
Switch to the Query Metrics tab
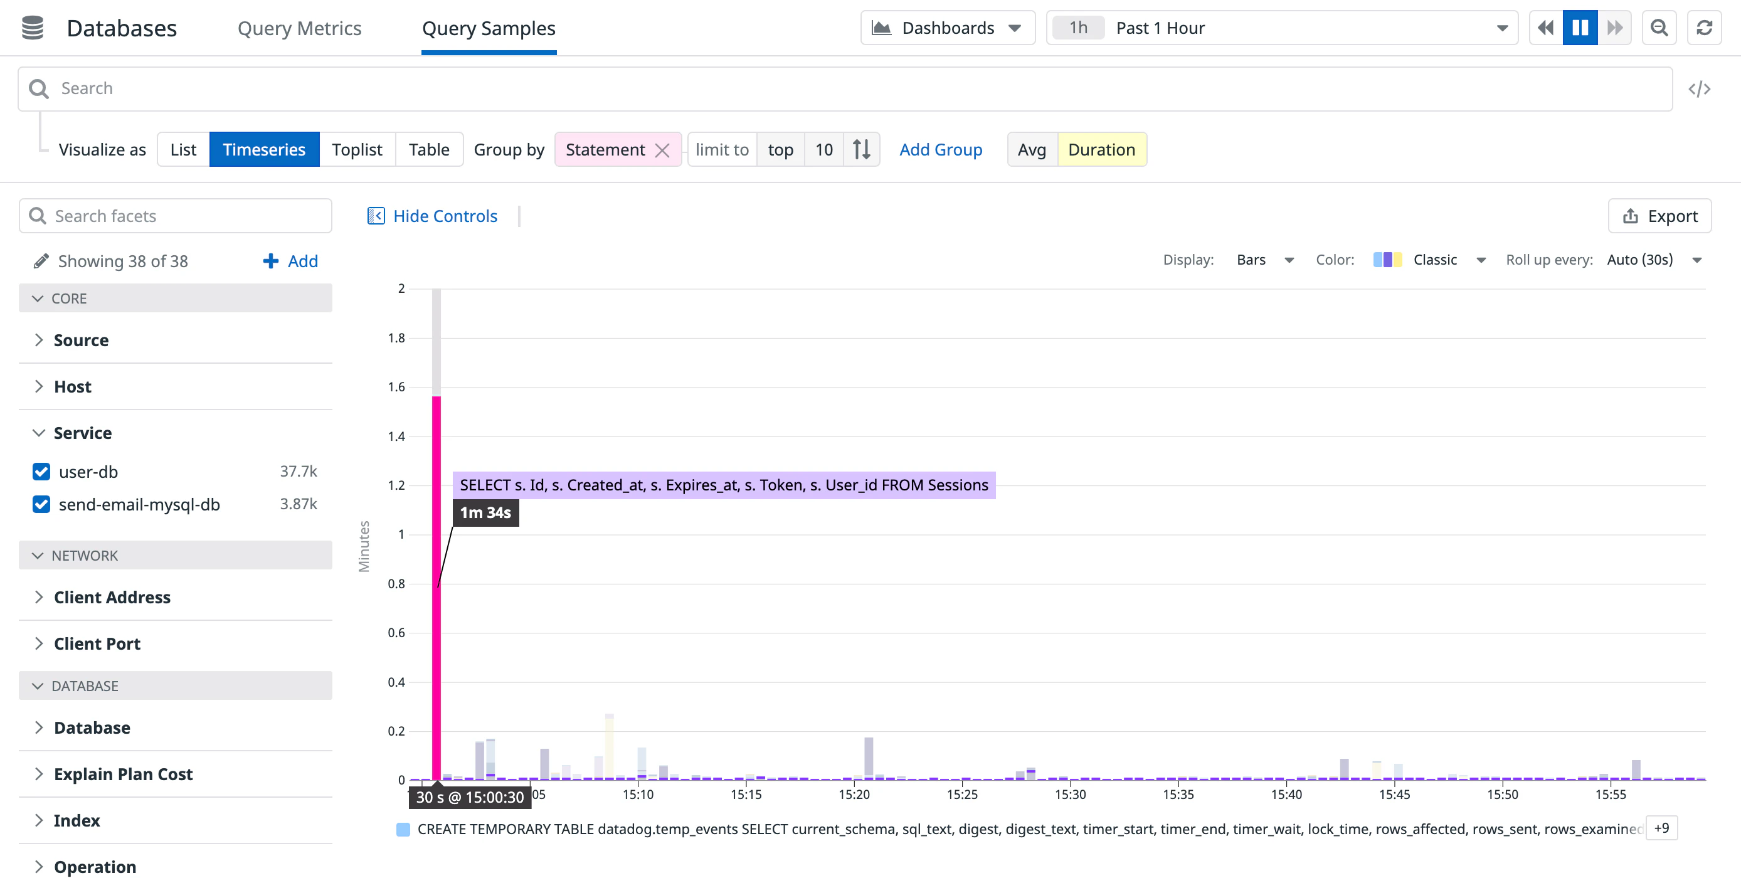(x=299, y=28)
